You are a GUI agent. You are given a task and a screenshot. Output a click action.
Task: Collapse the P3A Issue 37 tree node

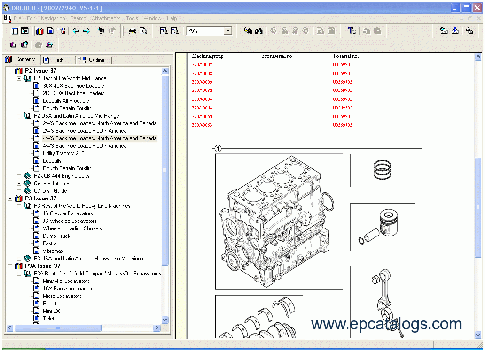(10, 266)
